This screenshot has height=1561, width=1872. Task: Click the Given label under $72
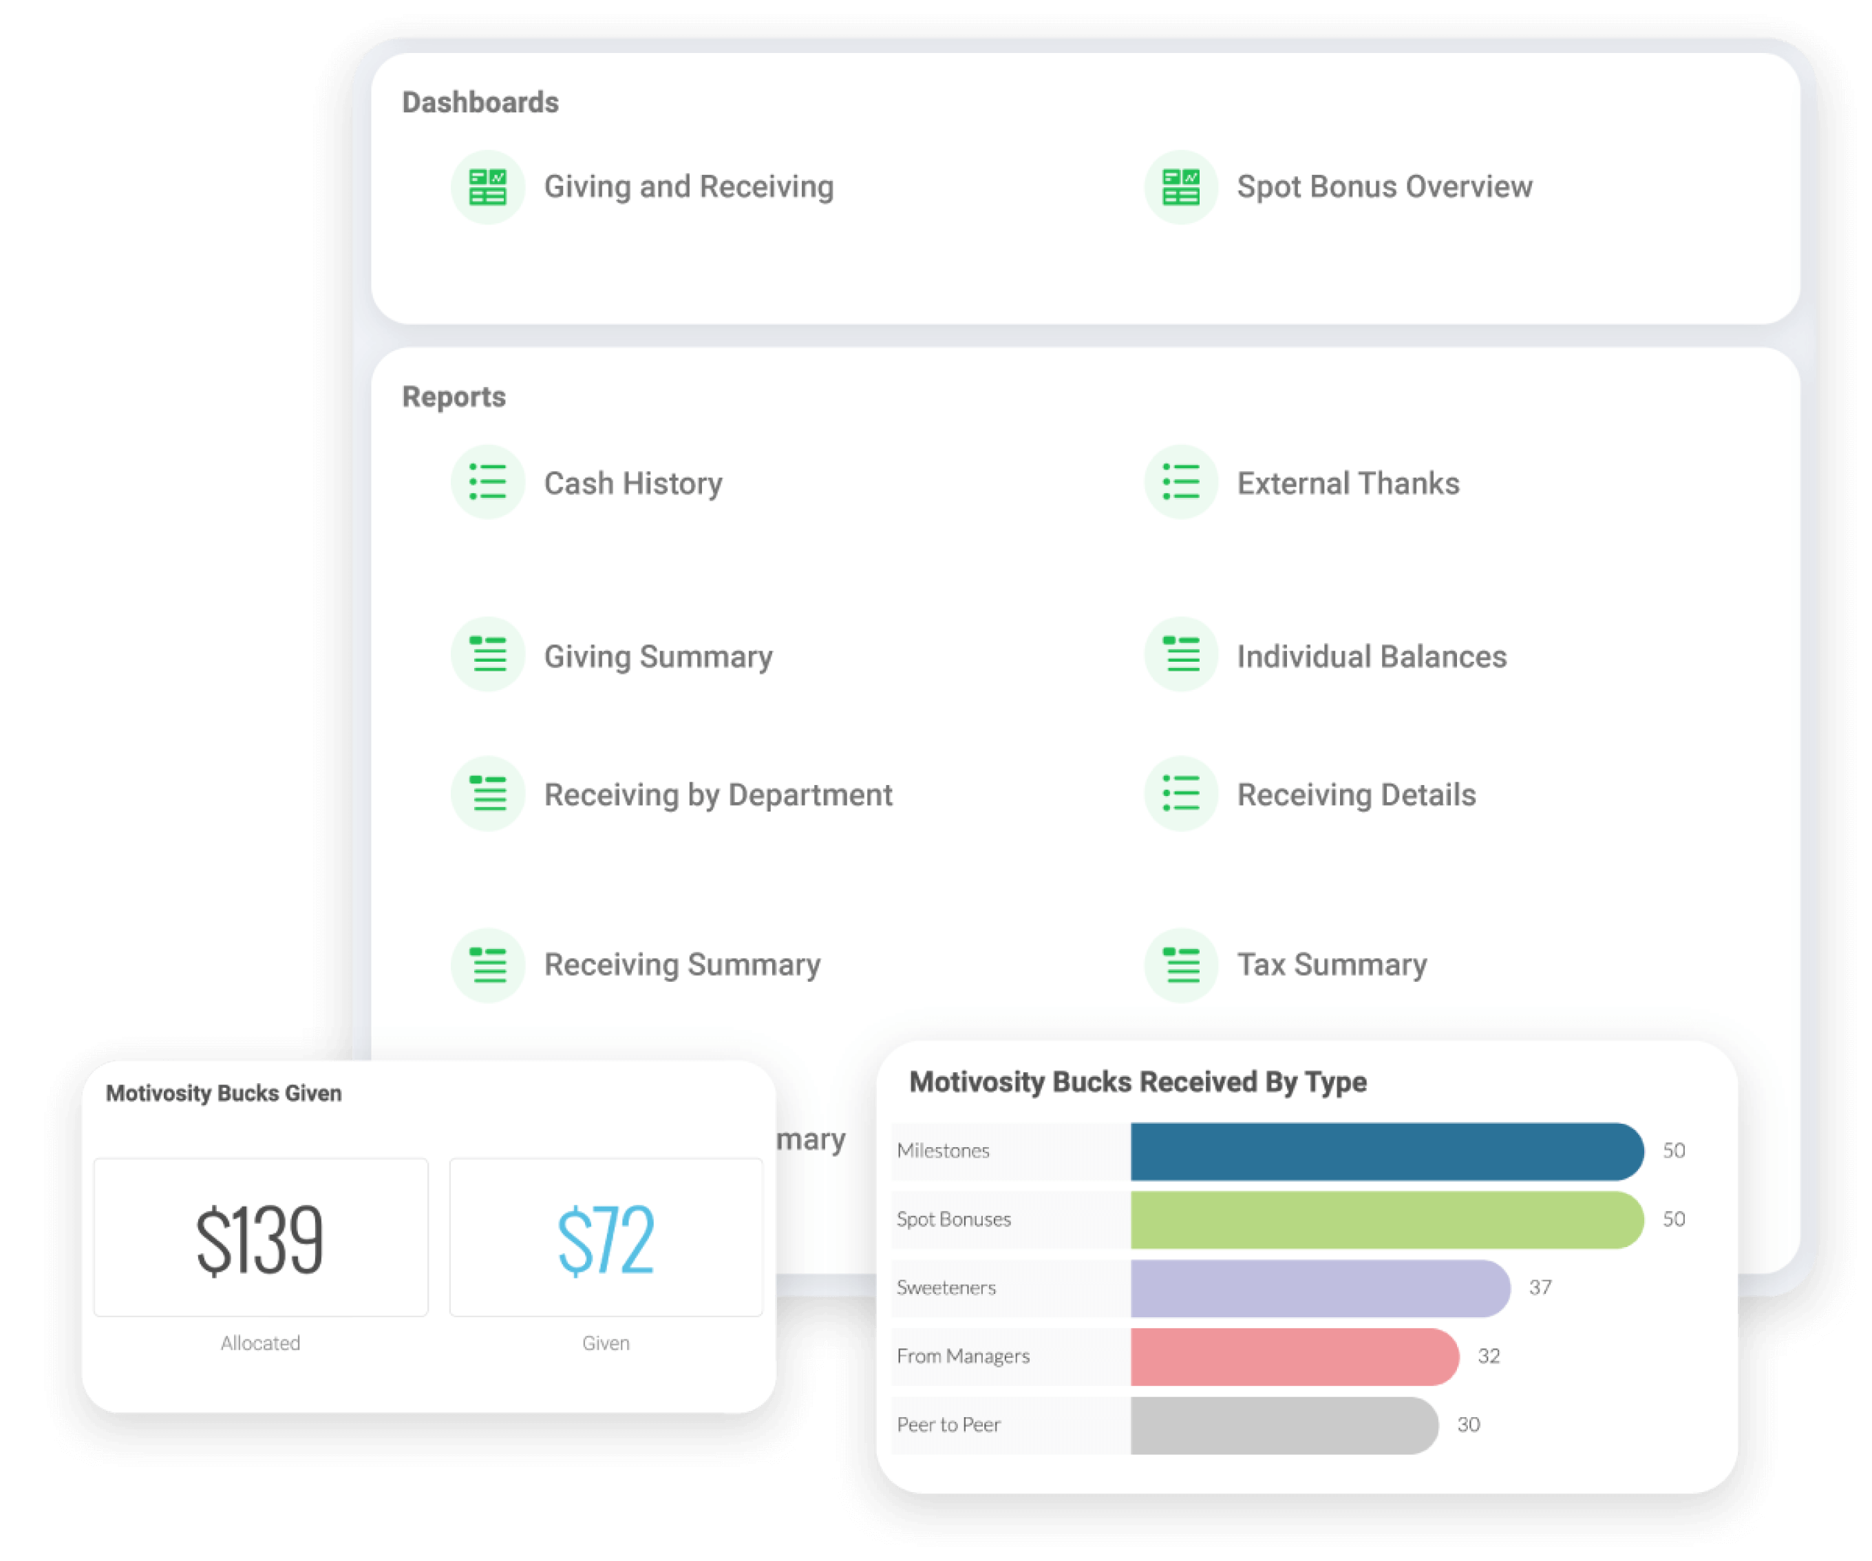606,1343
